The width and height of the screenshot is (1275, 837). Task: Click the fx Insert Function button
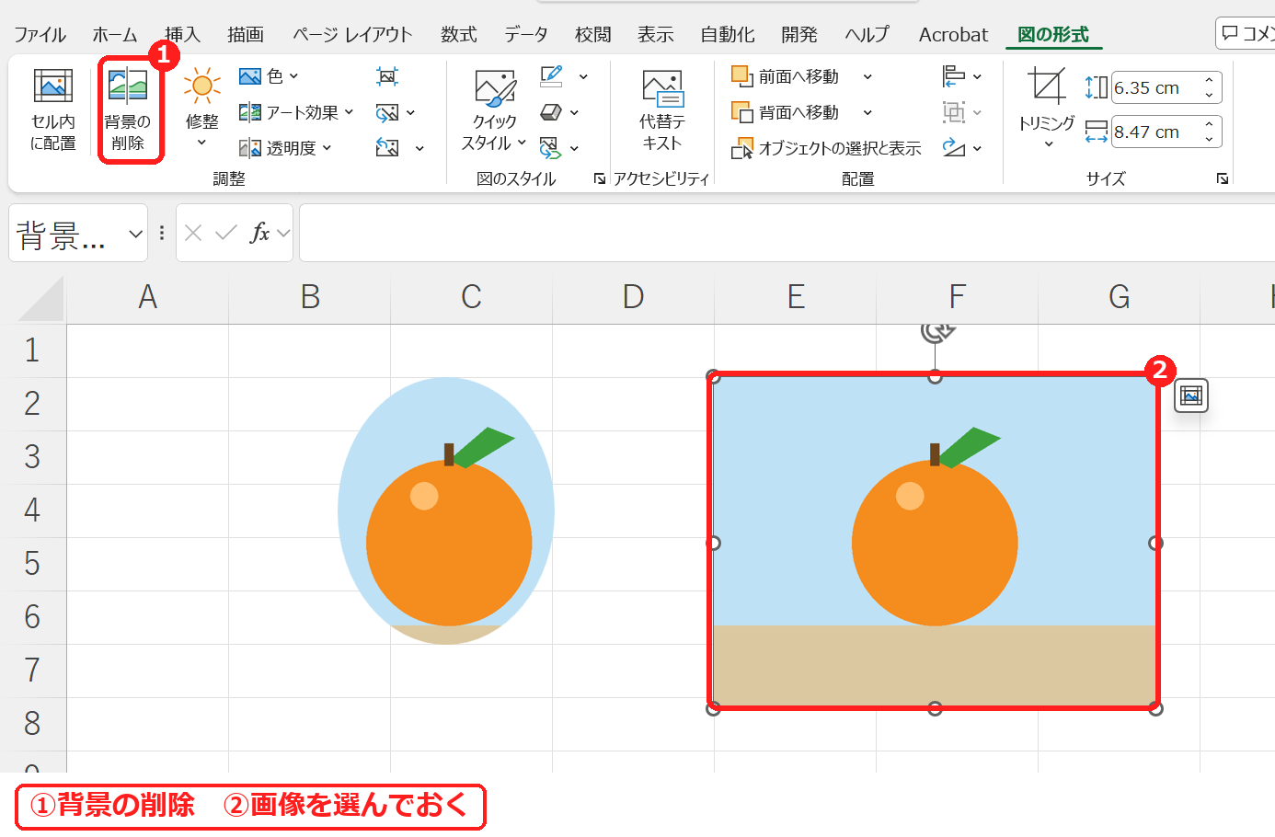click(x=260, y=233)
